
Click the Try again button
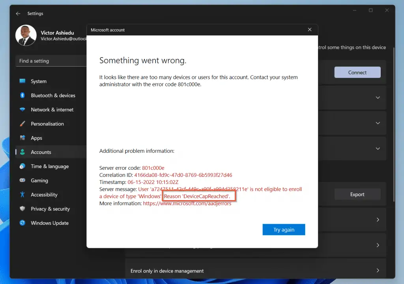click(284, 230)
